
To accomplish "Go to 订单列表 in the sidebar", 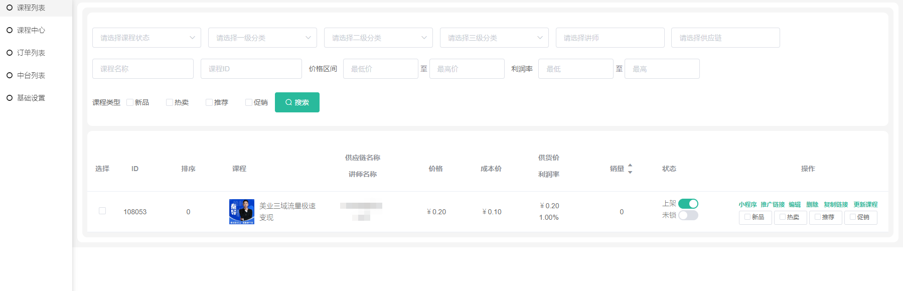I will (31, 53).
